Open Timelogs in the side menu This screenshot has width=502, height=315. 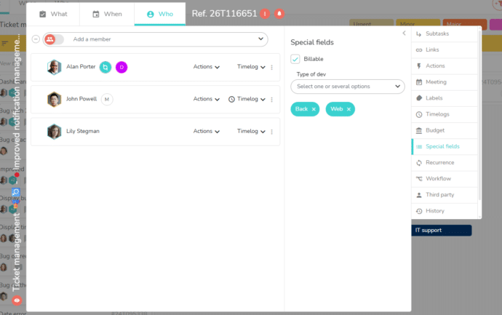coord(445,114)
